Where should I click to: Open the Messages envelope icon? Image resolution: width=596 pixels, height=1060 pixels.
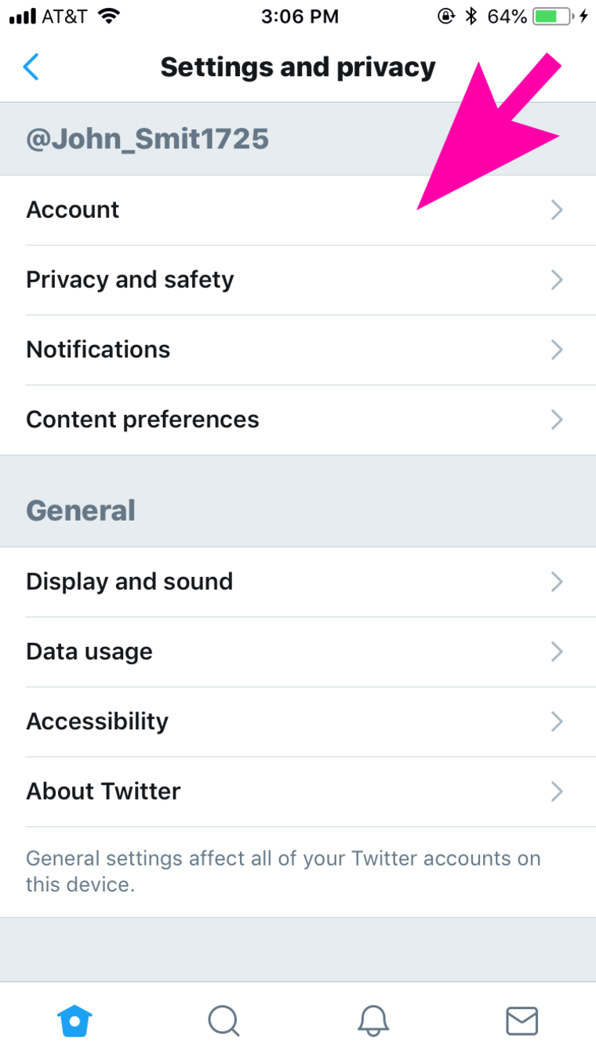click(x=521, y=1021)
